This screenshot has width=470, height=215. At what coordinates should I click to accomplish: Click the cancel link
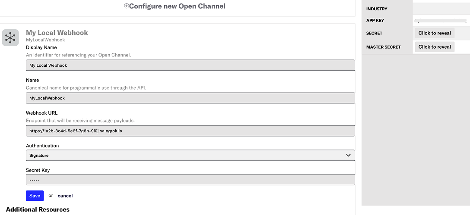[65, 196]
